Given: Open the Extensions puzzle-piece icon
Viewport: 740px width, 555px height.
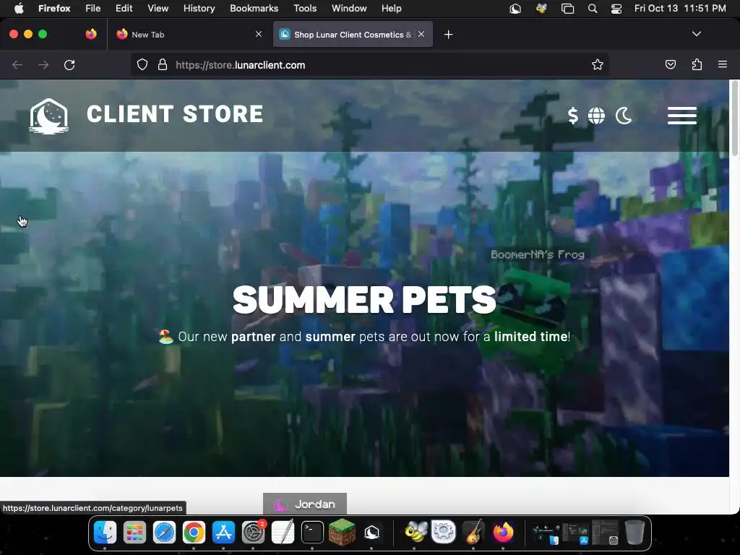Looking at the screenshot, I should pos(697,64).
